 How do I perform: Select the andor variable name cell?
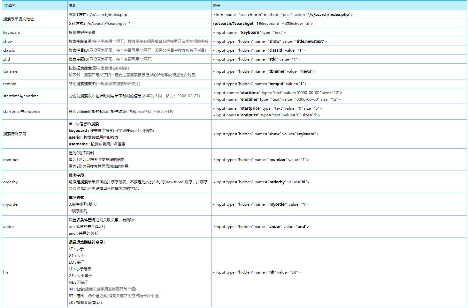9,227
